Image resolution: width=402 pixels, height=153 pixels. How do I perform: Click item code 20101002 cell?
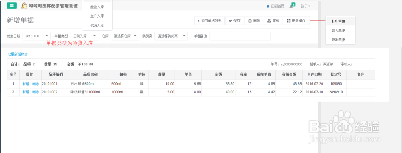55,92
